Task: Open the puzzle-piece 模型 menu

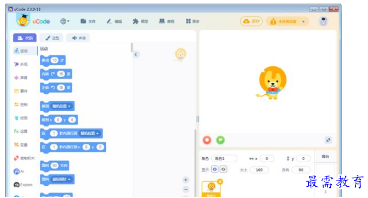Action: click(x=140, y=21)
